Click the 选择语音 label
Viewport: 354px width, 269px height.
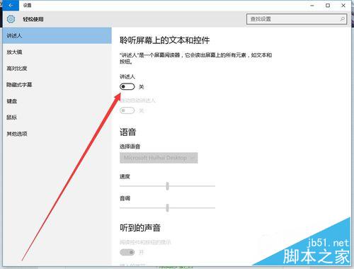(130, 147)
